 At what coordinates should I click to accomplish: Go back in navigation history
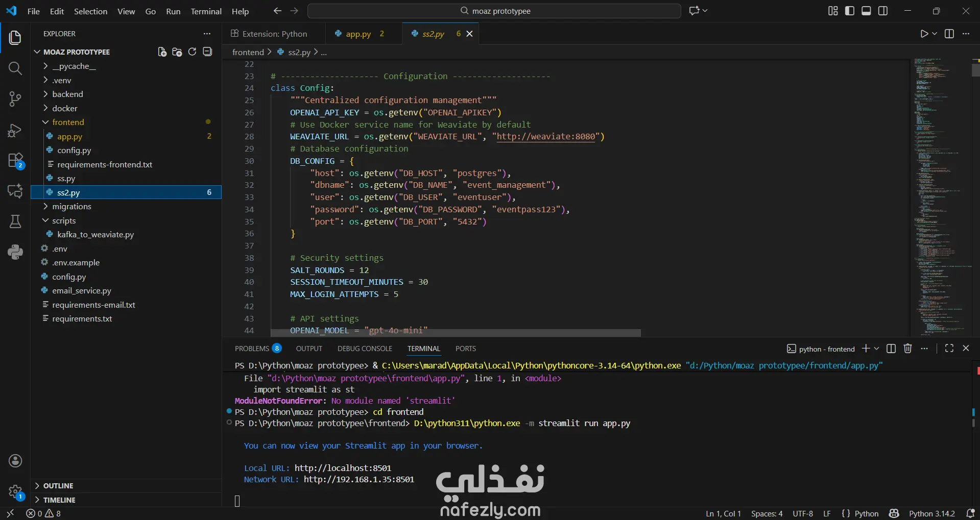click(277, 11)
